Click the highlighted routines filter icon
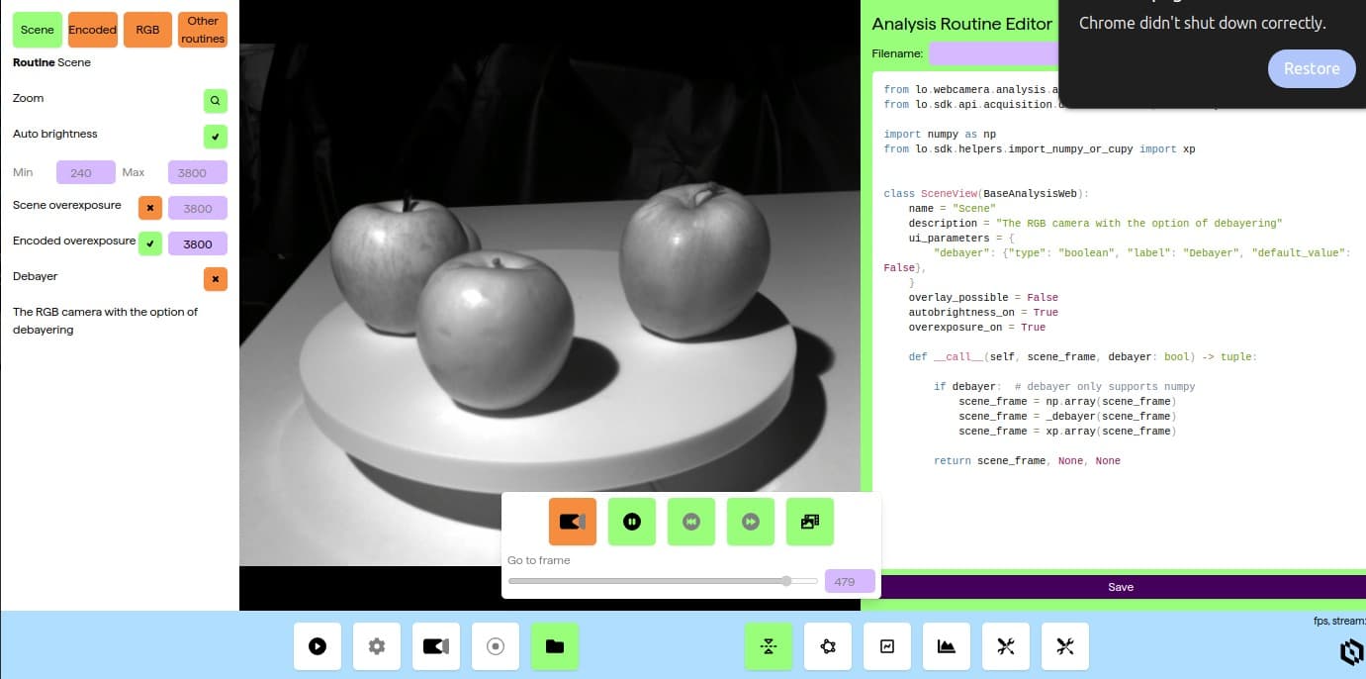 (x=768, y=645)
